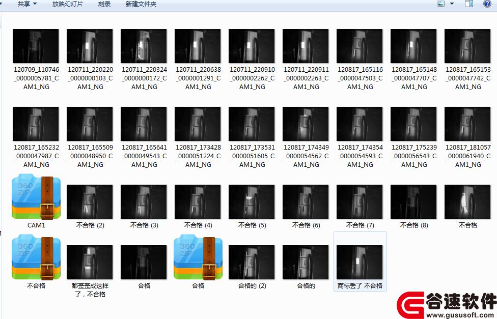Select the 不合格 (7) image thumbnail
The image size is (497, 319).
(360, 202)
